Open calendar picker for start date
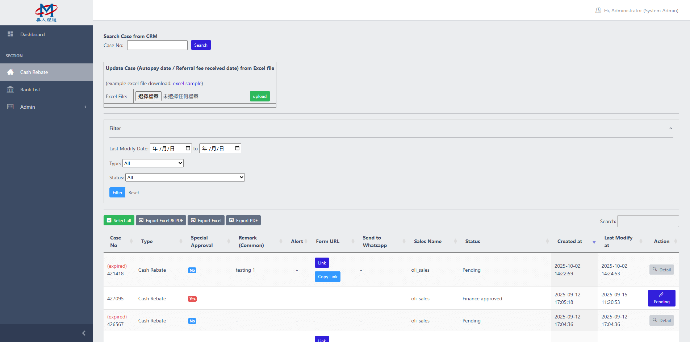 click(x=188, y=148)
